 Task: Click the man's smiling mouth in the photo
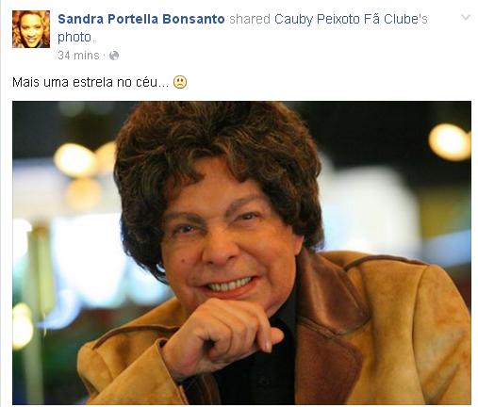(x=229, y=286)
